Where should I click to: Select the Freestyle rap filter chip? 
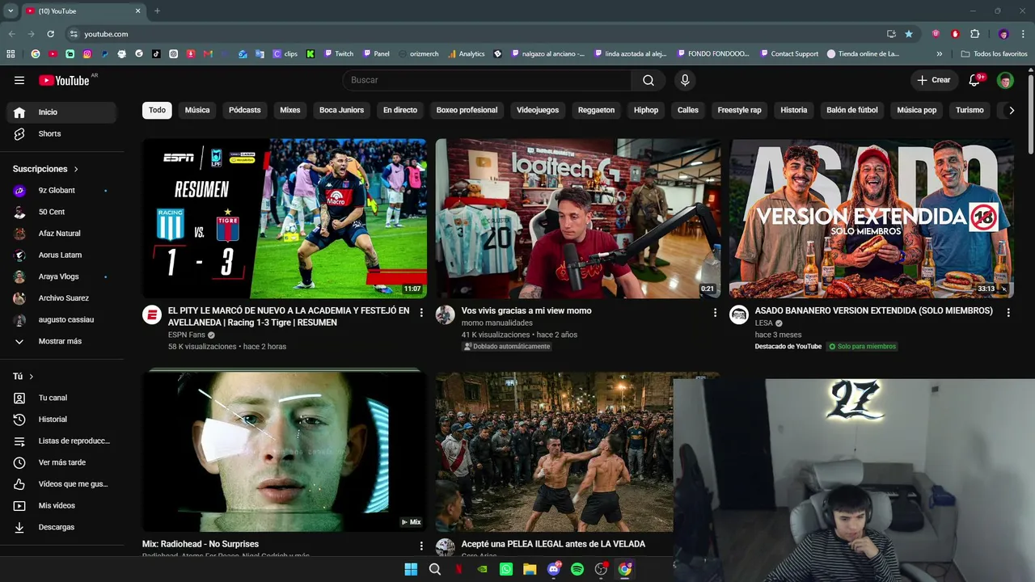click(x=739, y=110)
